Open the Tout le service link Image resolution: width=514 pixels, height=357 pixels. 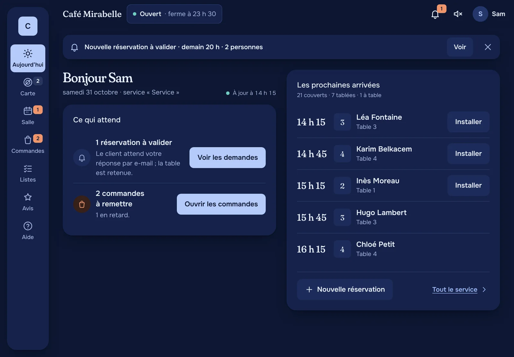pyautogui.click(x=455, y=289)
